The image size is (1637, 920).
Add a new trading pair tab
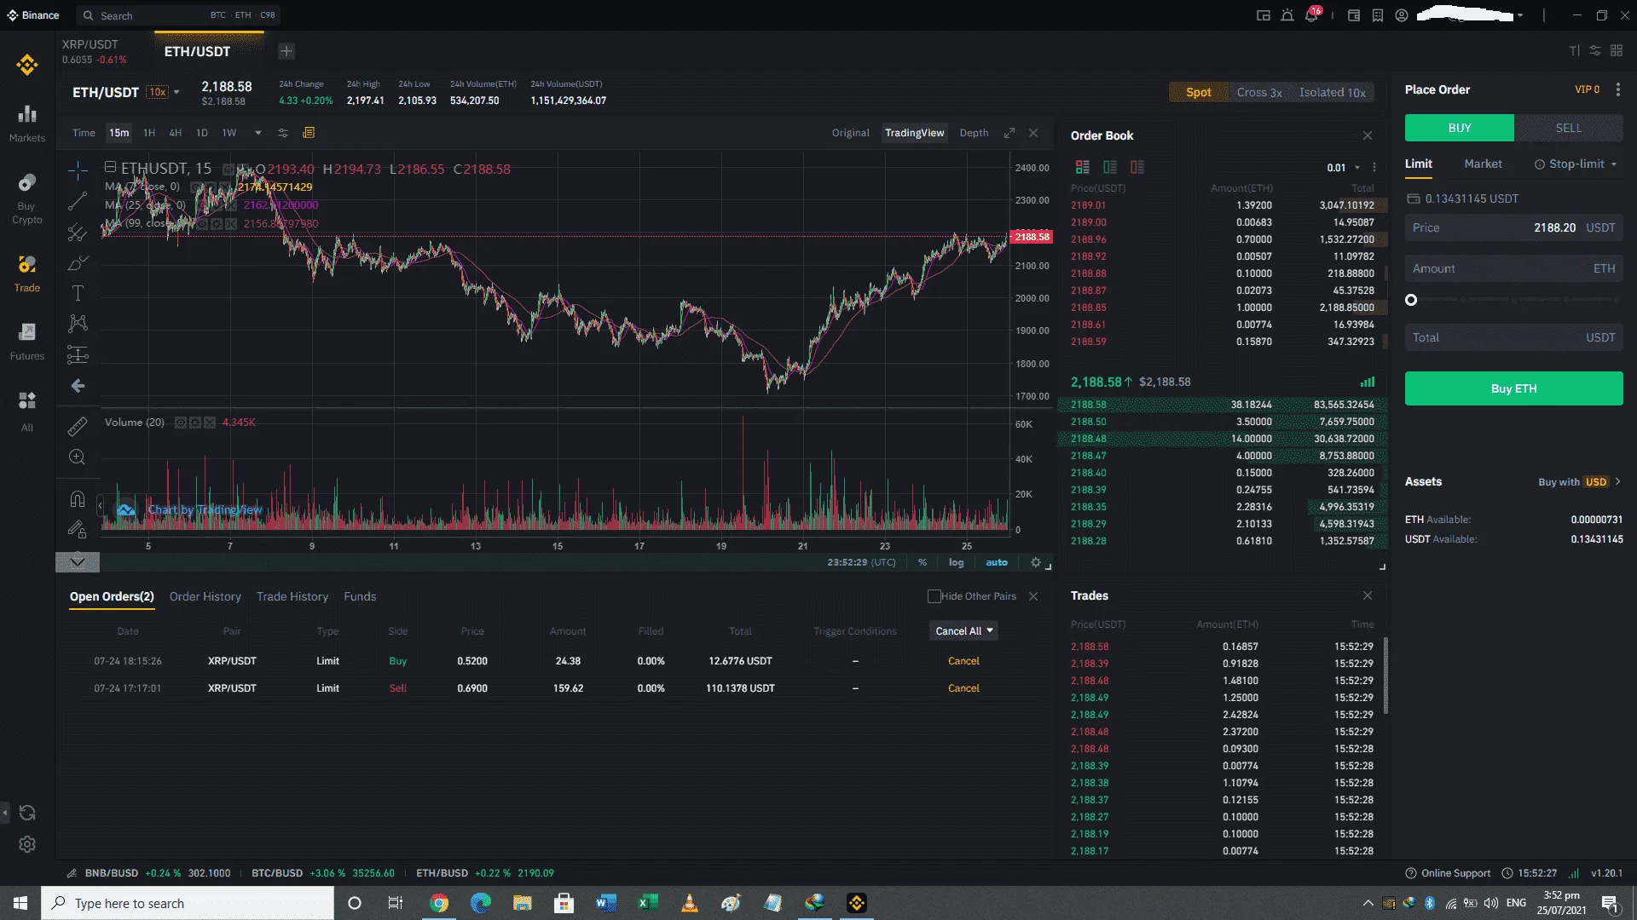click(x=286, y=51)
